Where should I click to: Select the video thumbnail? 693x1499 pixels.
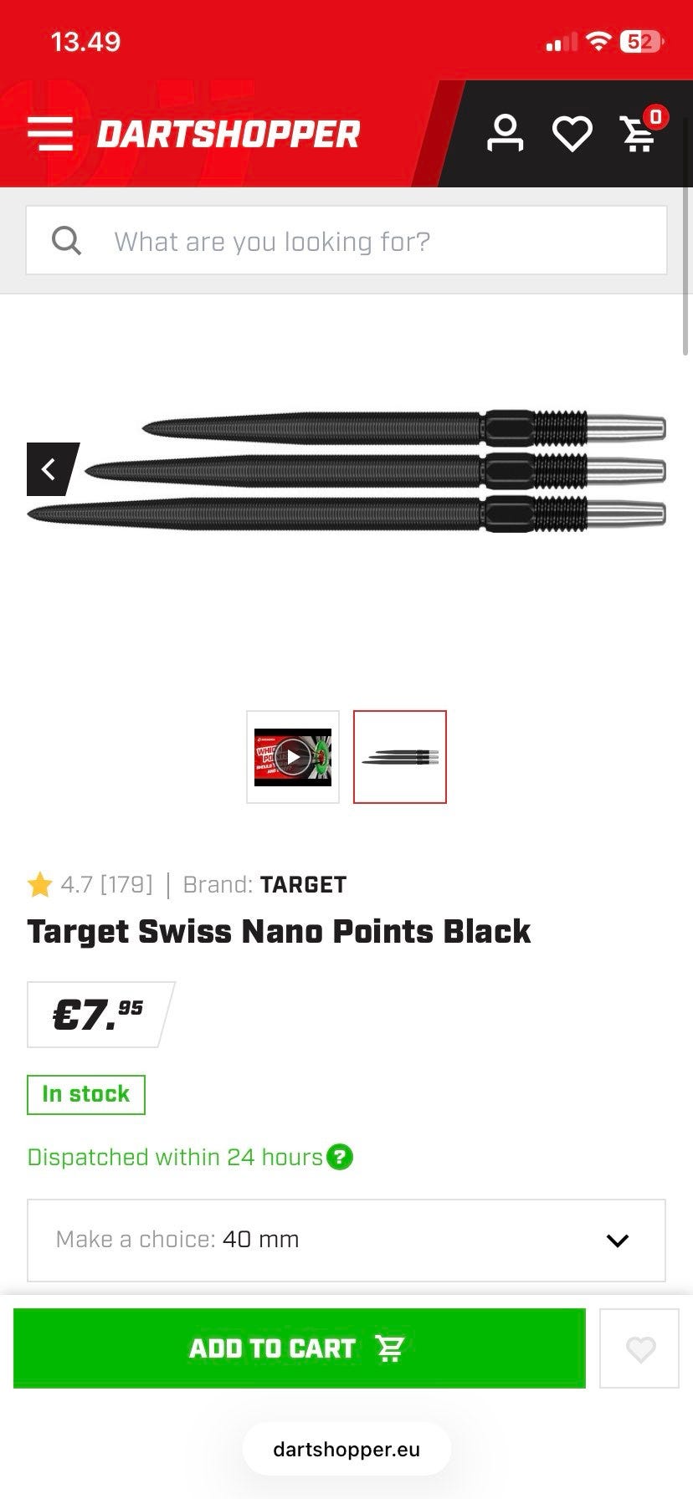point(293,757)
